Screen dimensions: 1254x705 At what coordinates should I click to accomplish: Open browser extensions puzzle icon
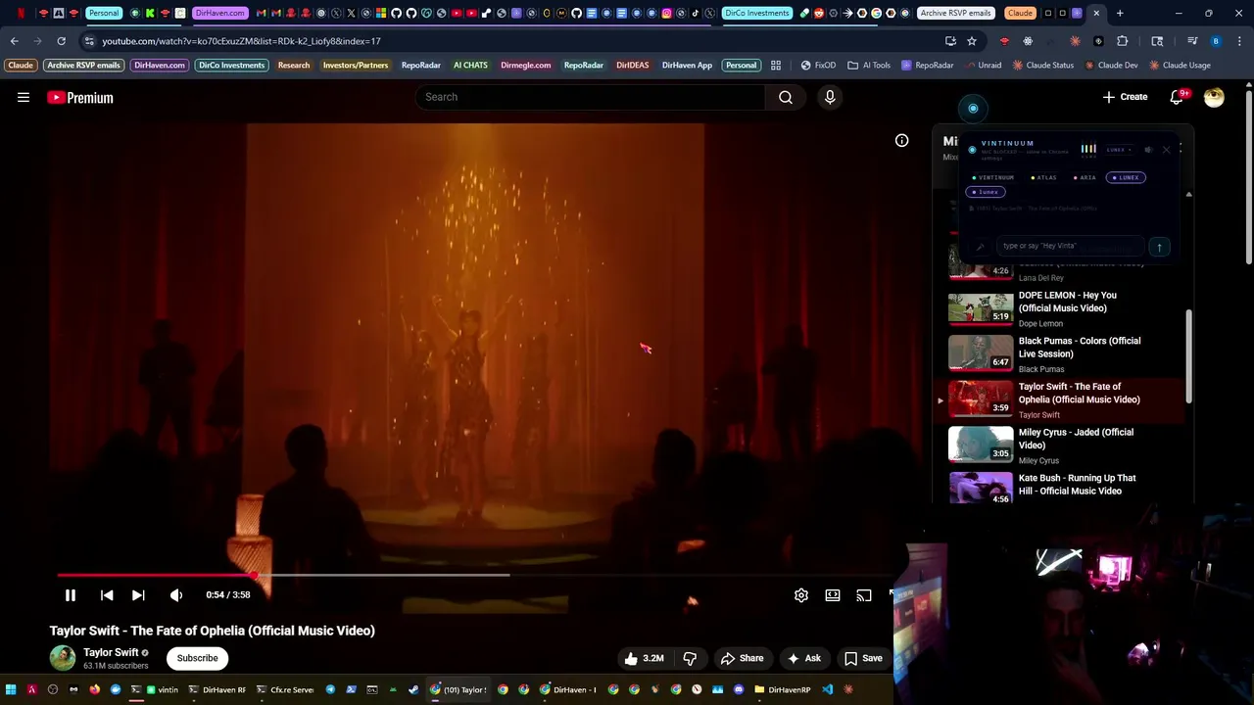[1122, 41]
